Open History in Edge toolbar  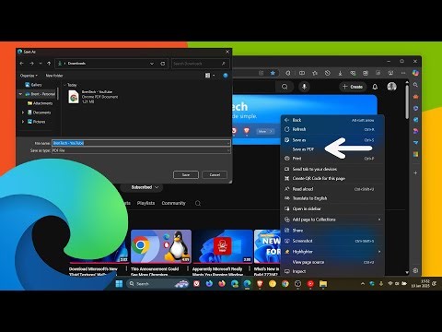pyautogui.click(x=328, y=73)
